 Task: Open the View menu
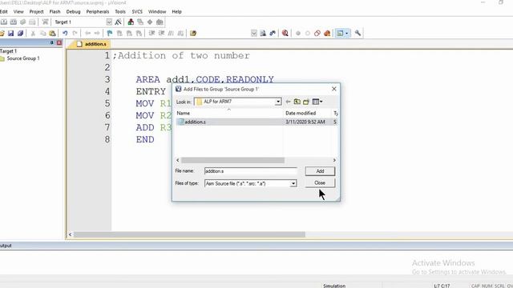tap(18, 11)
